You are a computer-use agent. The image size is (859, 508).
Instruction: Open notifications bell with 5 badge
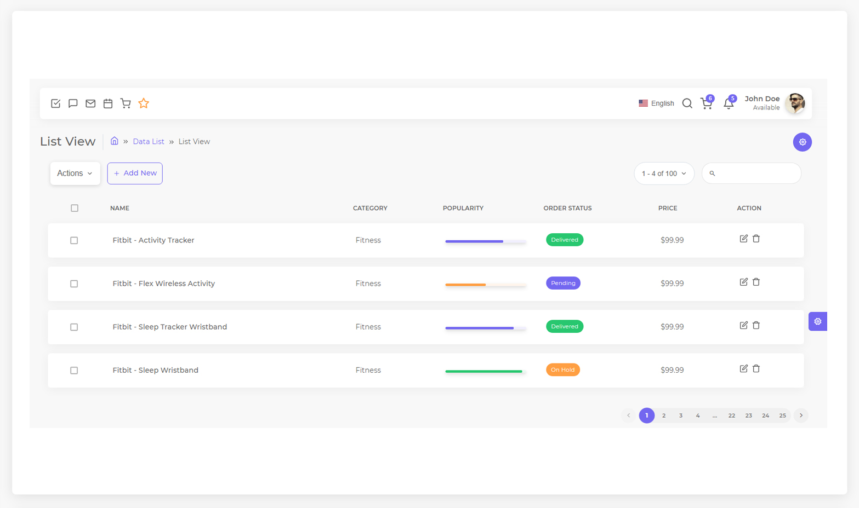(729, 103)
